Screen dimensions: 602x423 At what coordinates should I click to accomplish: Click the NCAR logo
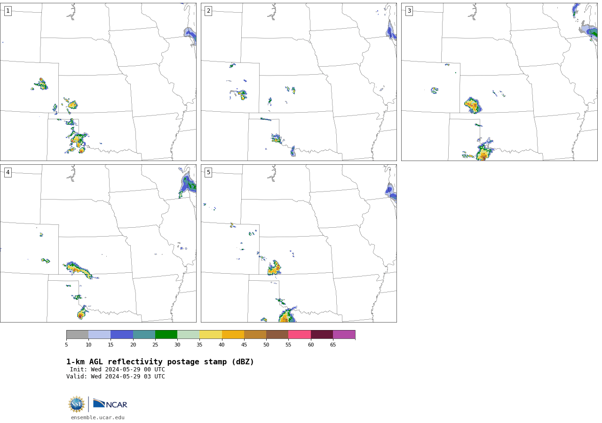point(110,404)
